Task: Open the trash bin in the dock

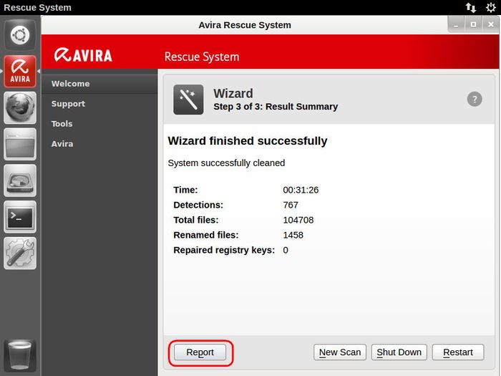Action: 20,355
